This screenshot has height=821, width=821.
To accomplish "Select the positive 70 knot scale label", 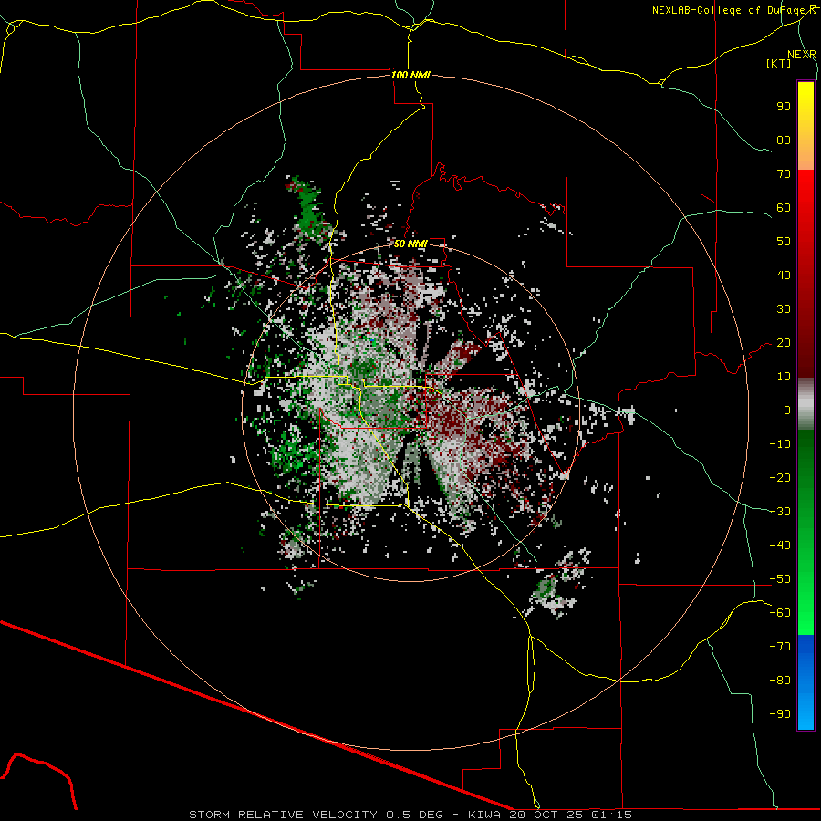I will point(784,174).
